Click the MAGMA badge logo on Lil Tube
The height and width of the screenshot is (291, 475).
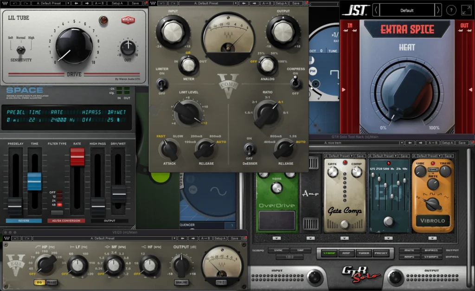[x=128, y=20]
